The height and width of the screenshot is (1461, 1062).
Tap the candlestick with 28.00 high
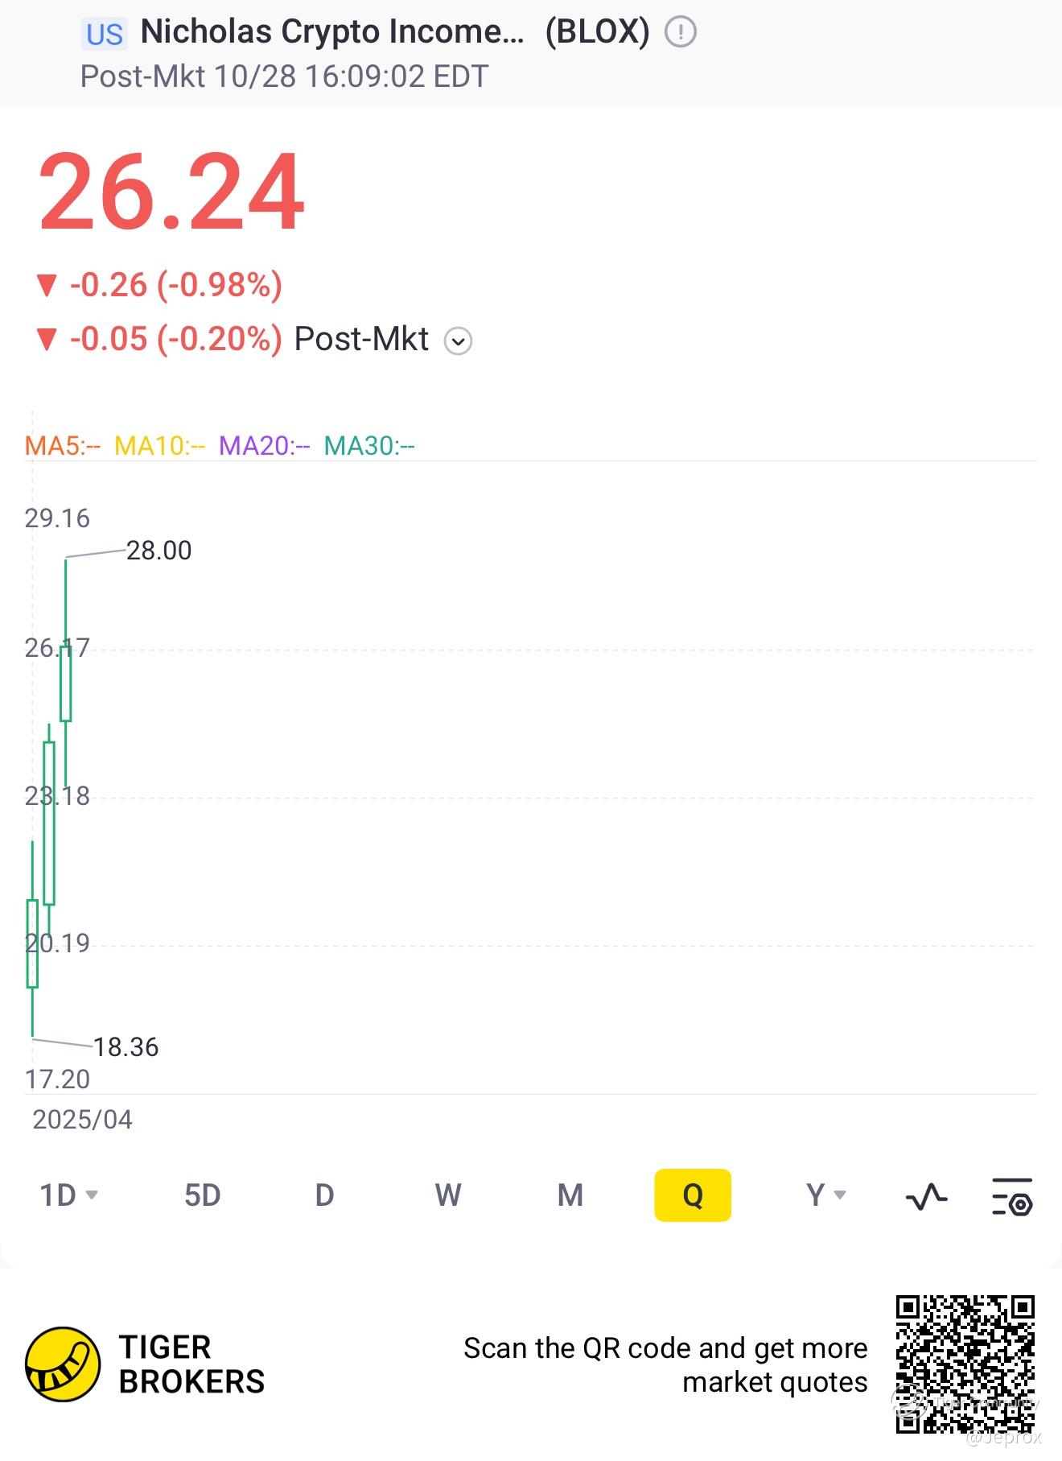tap(66, 683)
